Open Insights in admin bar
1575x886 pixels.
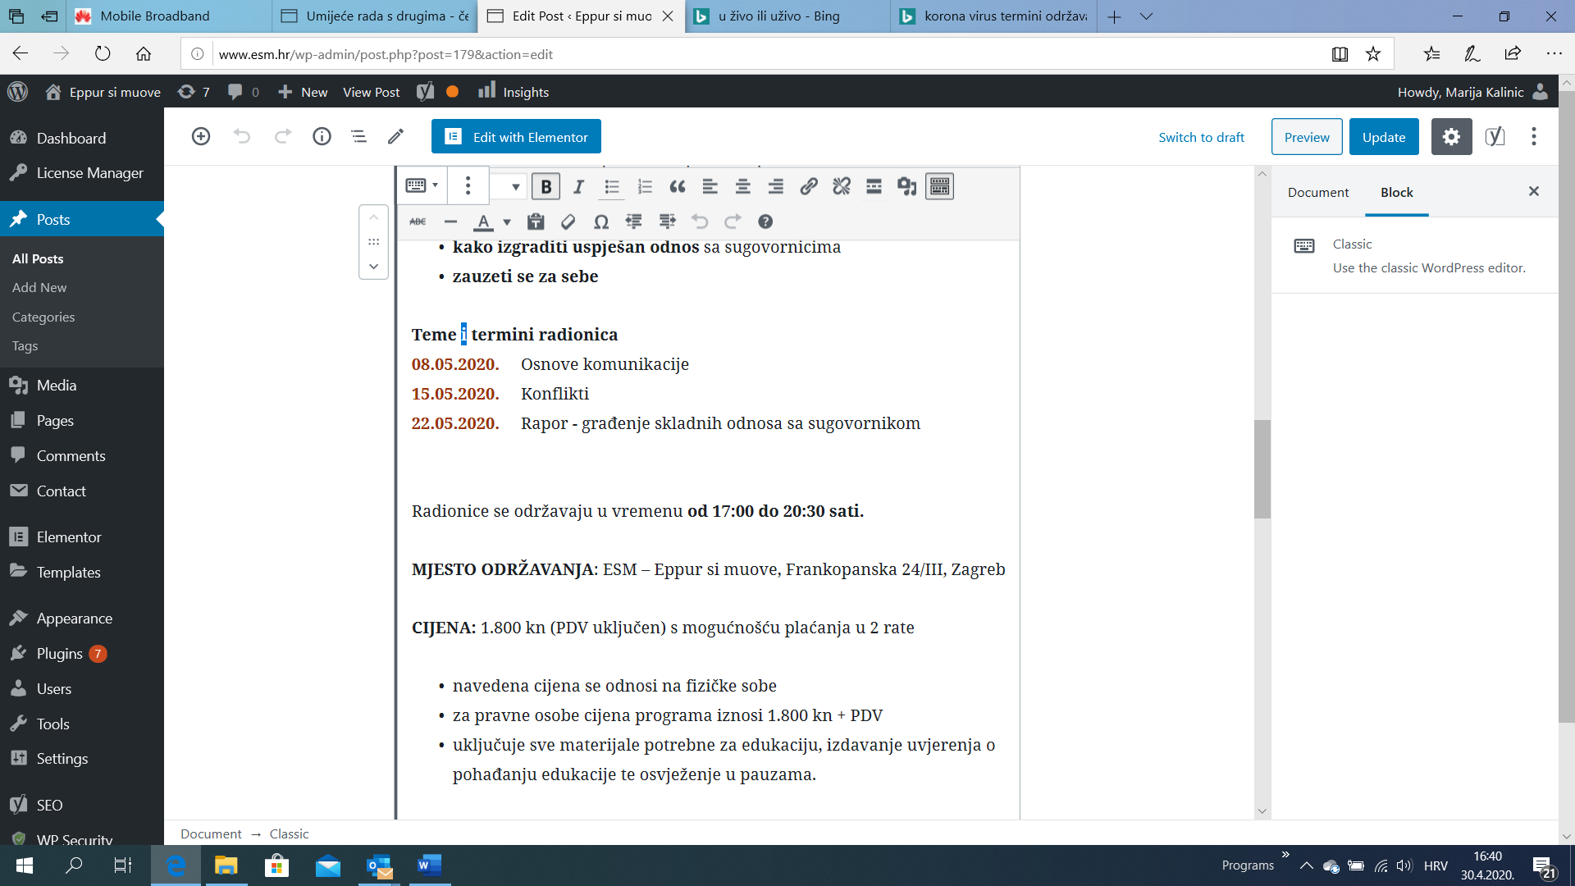514,92
